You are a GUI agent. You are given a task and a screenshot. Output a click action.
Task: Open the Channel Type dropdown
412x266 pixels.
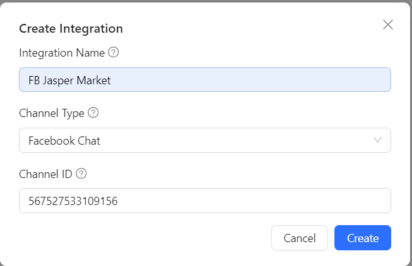tap(204, 140)
